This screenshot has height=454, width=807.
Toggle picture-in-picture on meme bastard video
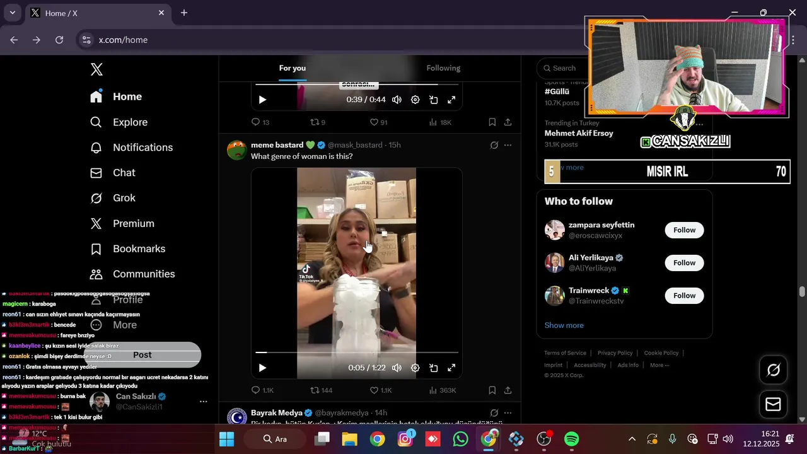tap(433, 368)
